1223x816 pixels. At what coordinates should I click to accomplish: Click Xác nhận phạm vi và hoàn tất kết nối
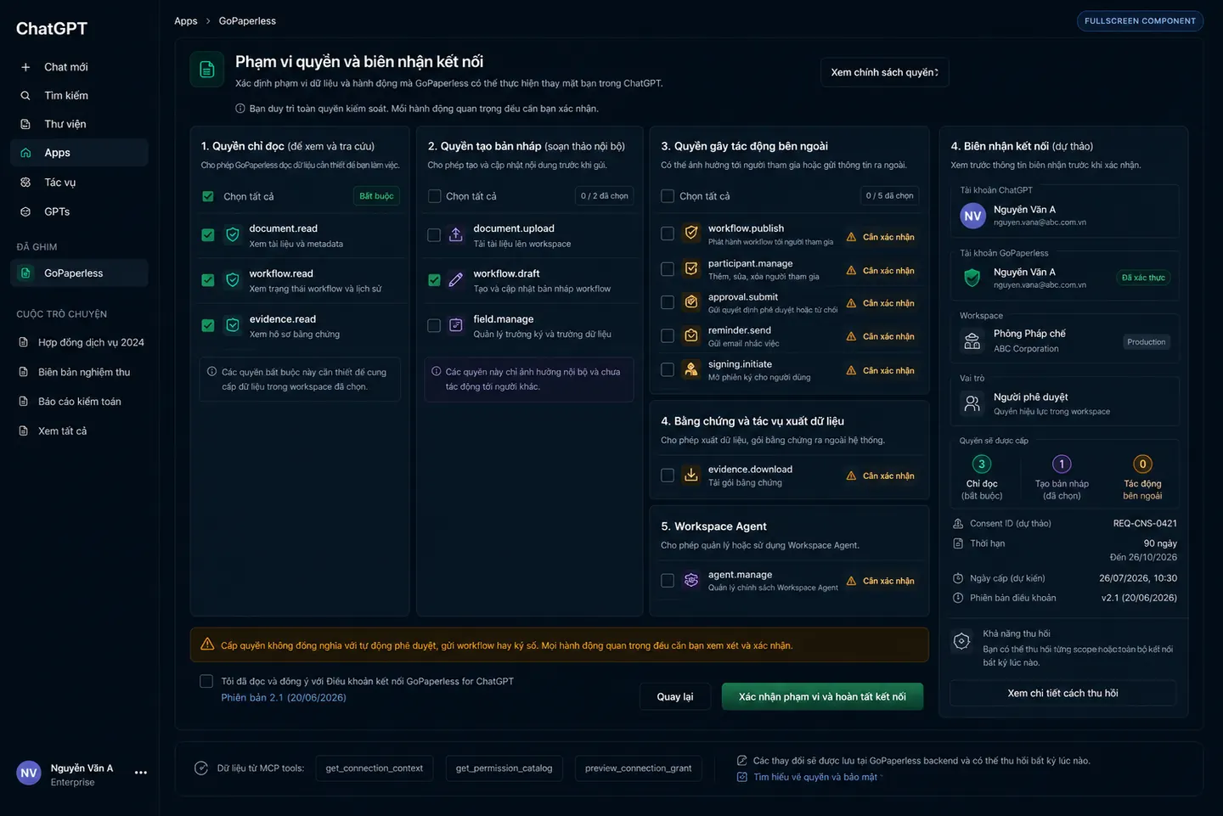tap(822, 697)
